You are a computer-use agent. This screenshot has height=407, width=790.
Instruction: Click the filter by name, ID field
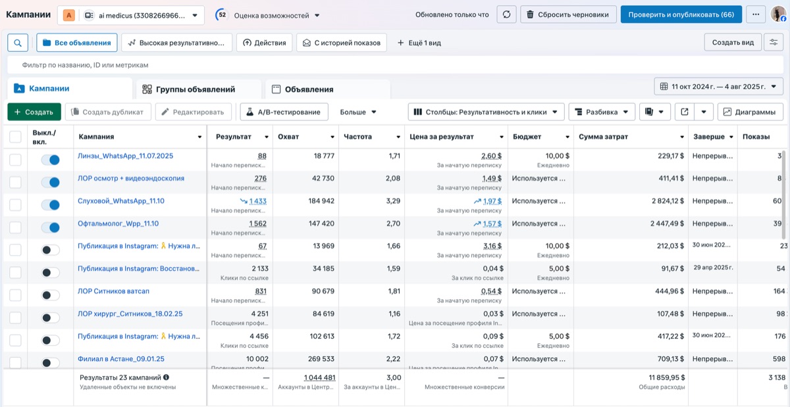[394, 65]
